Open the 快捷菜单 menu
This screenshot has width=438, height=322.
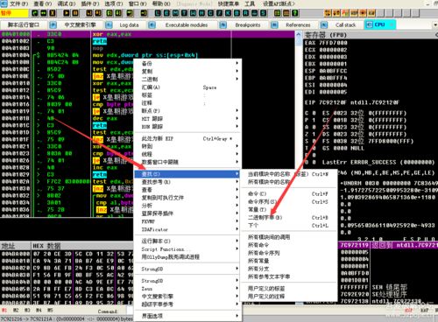pyautogui.click(x=229, y=3)
